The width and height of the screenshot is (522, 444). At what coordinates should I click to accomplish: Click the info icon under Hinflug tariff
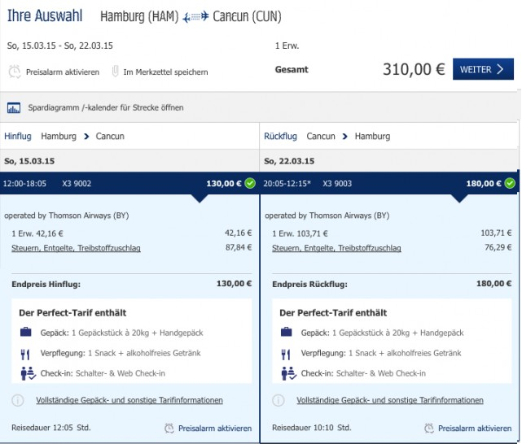pyautogui.click(x=18, y=400)
